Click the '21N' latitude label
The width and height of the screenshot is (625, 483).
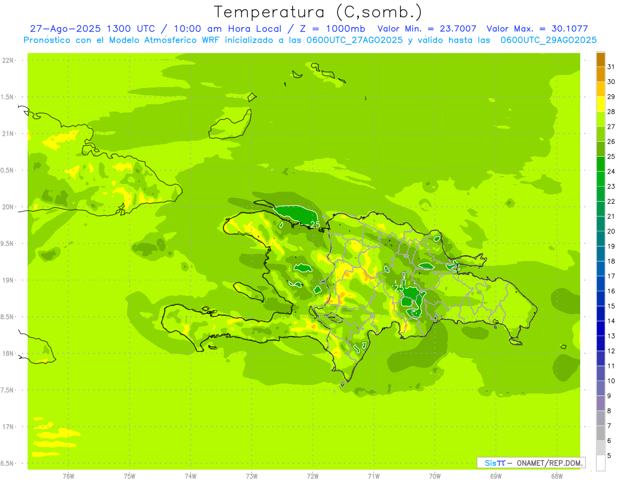[8, 133]
